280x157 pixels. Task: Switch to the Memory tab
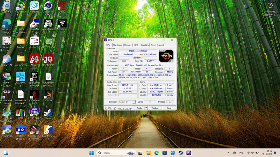[128, 45]
